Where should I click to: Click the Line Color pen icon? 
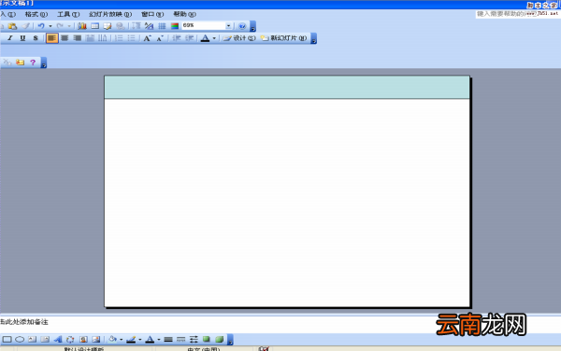coord(131,339)
